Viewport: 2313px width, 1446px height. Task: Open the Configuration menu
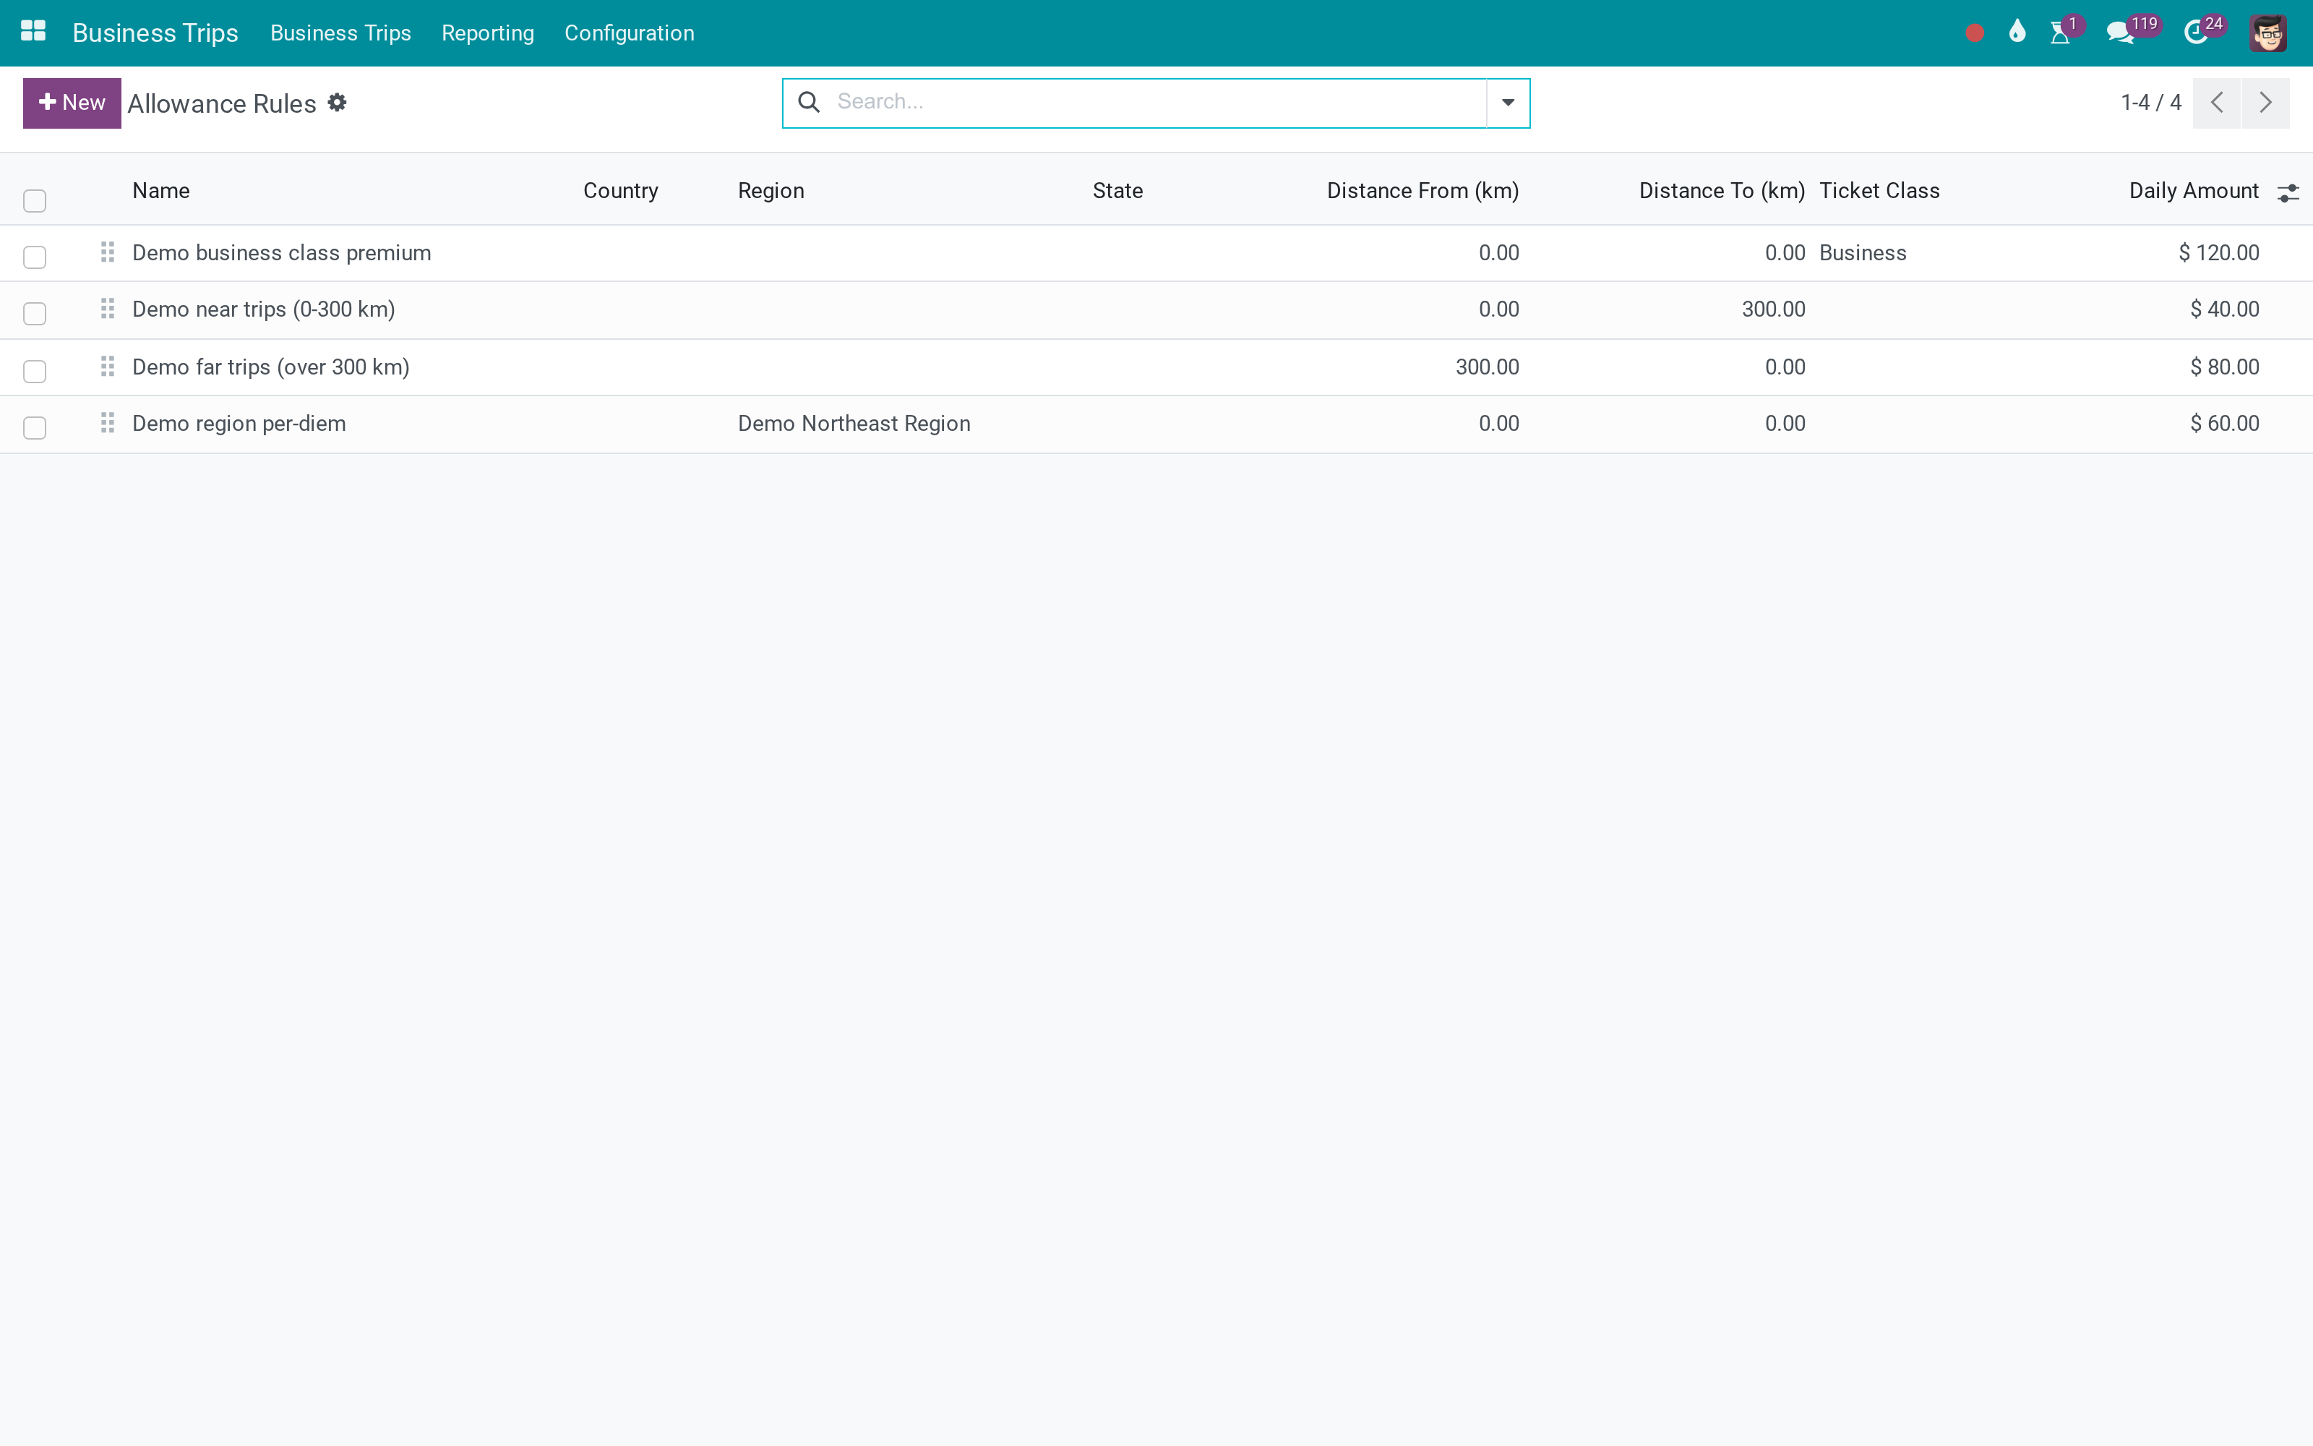pos(629,33)
